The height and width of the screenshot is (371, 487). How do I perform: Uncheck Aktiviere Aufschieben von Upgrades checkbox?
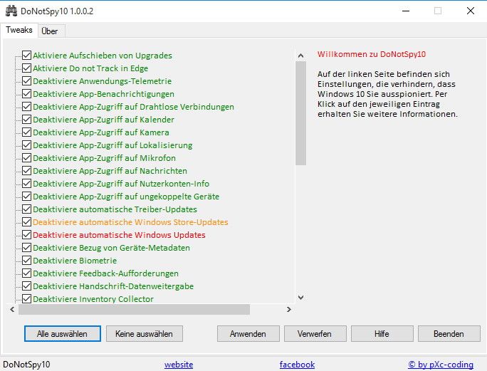tap(27, 56)
